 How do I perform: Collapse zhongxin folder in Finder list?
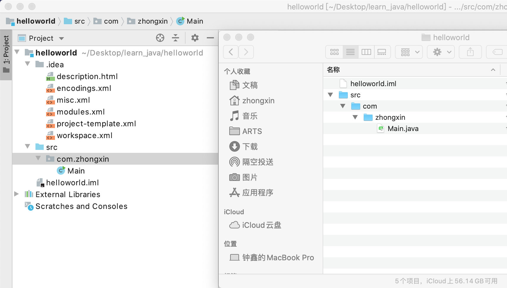pyautogui.click(x=355, y=117)
